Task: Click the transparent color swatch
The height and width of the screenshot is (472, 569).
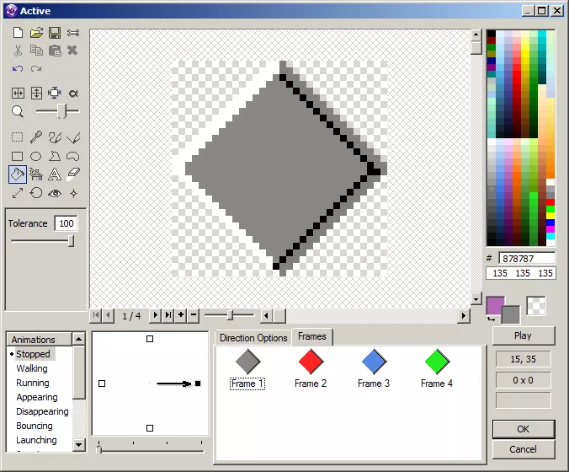Action: pos(536,306)
